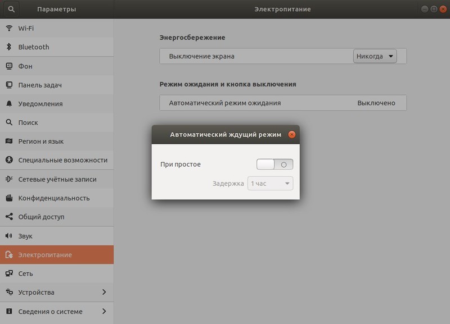This screenshot has height=324, width=450.
Task: Expand the Устройства section
Action: coord(36,293)
